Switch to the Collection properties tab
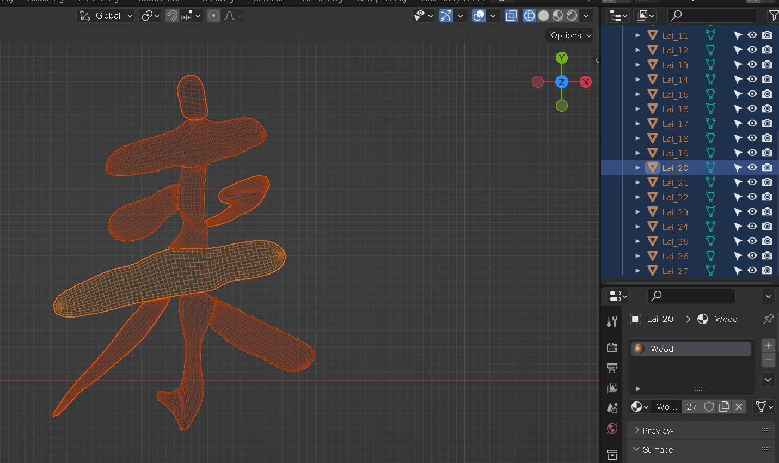 pyautogui.click(x=612, y=455)
